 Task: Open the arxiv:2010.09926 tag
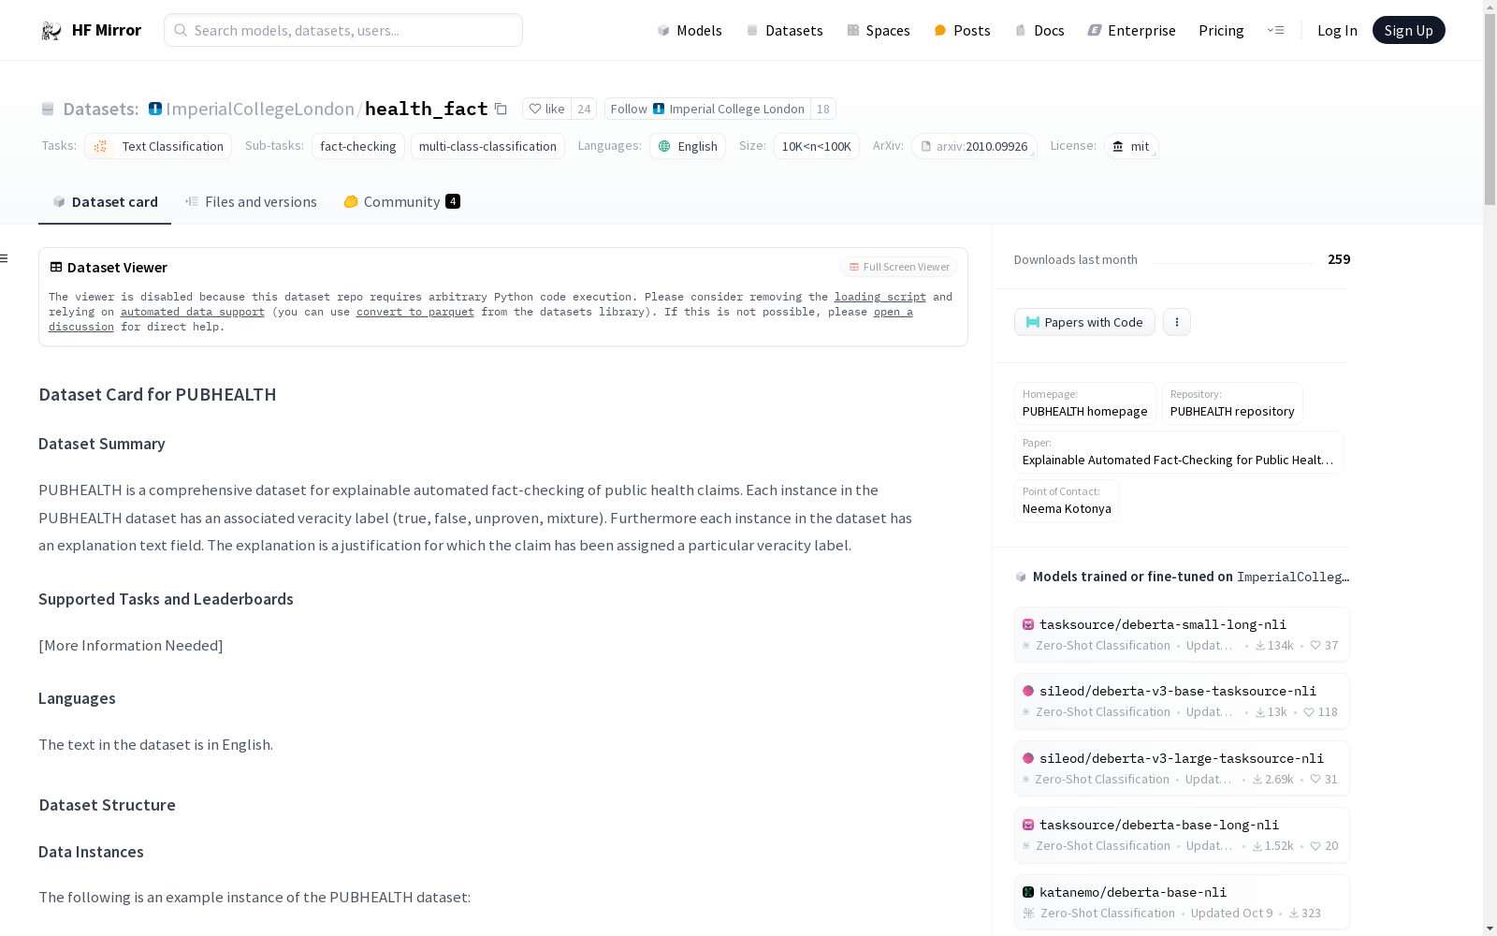974,146
